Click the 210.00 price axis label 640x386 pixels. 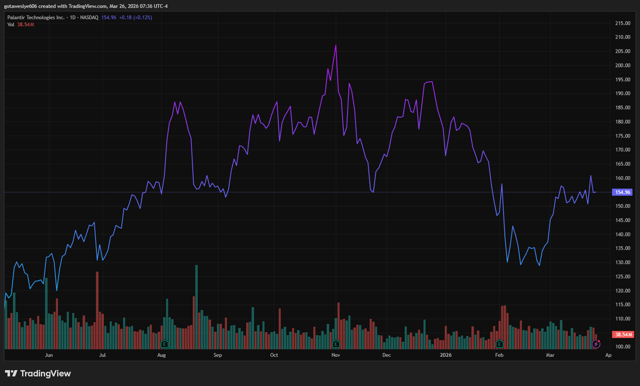tap(623, 37)
